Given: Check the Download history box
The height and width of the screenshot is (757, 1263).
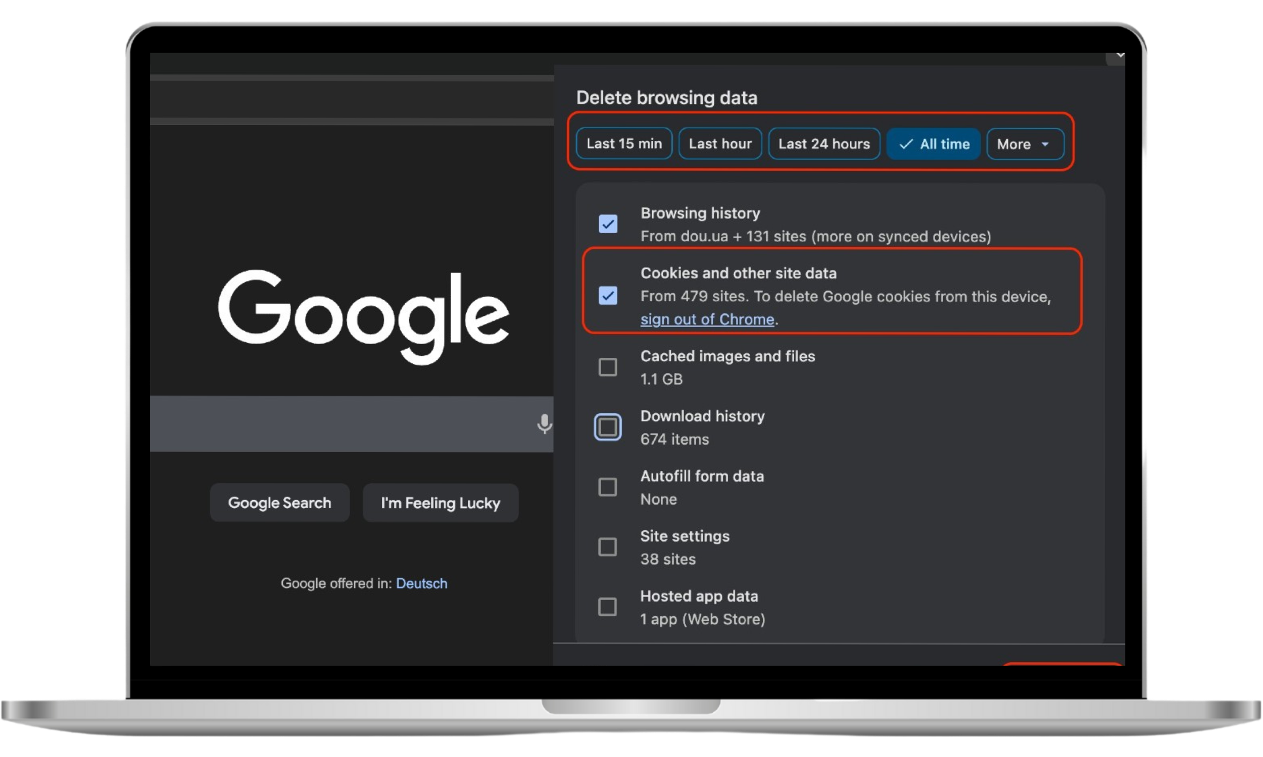Looking at the screenshot, I should coord(608,426).
